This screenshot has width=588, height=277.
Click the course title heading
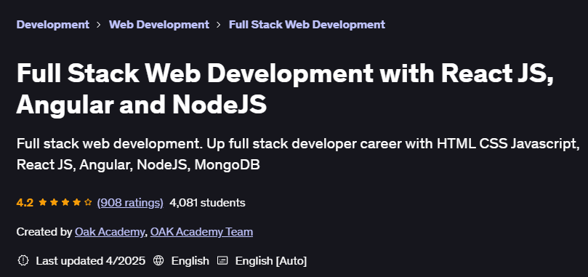point(285,89)
